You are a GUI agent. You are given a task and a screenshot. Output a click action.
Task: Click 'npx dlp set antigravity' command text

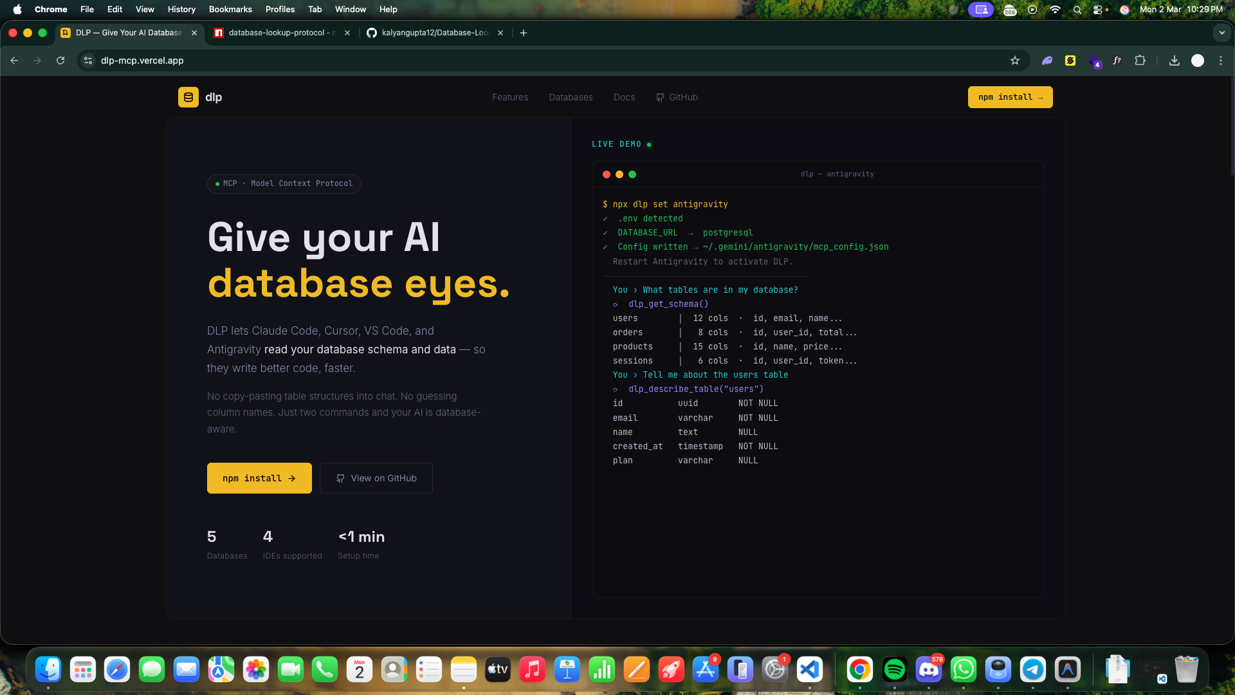670,205
